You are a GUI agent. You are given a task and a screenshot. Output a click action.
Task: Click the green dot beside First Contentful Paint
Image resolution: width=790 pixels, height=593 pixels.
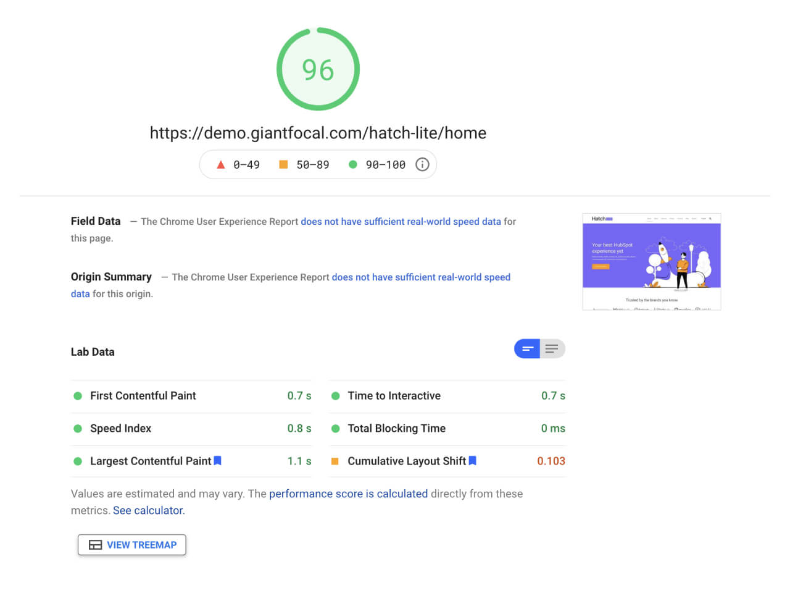click(x=78, y=396)
